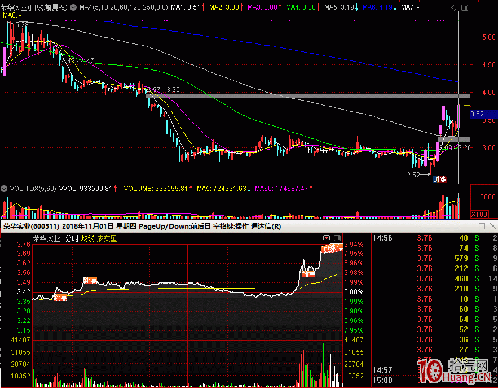Open the dropdown beside 荣华实业(日线.前复权) title
The width and height of the screenshot is (498, 388).
pyautogui.click(x=73, y=7)
